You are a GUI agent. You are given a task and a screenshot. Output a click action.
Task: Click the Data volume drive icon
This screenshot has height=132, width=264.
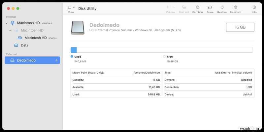pos(16,45)
